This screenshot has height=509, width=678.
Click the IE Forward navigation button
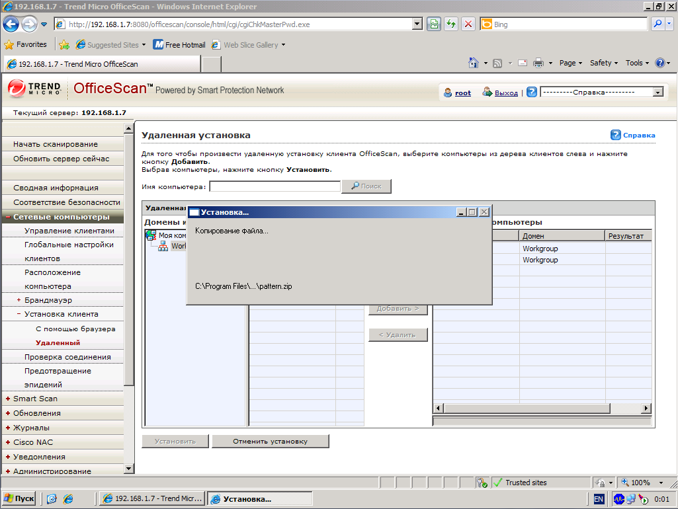(x=29, y=24)
